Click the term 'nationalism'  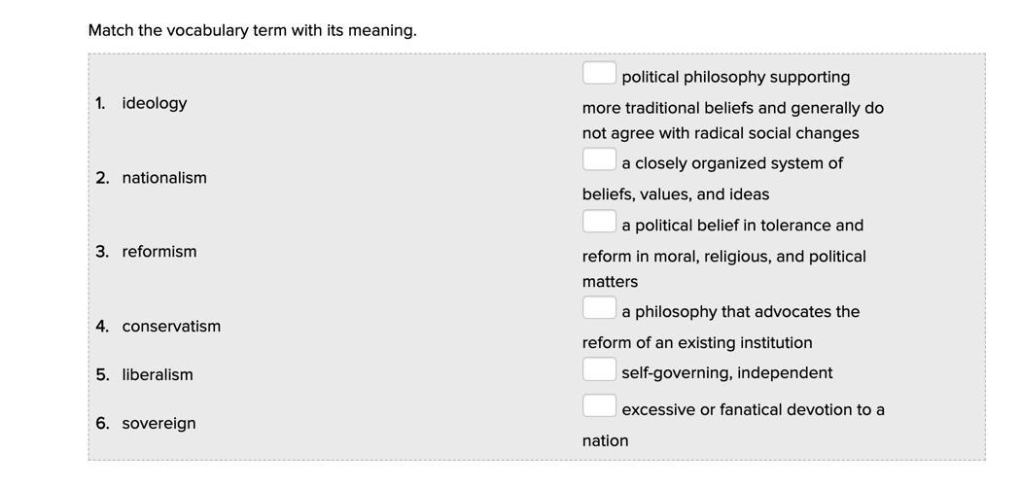[163, 178]
